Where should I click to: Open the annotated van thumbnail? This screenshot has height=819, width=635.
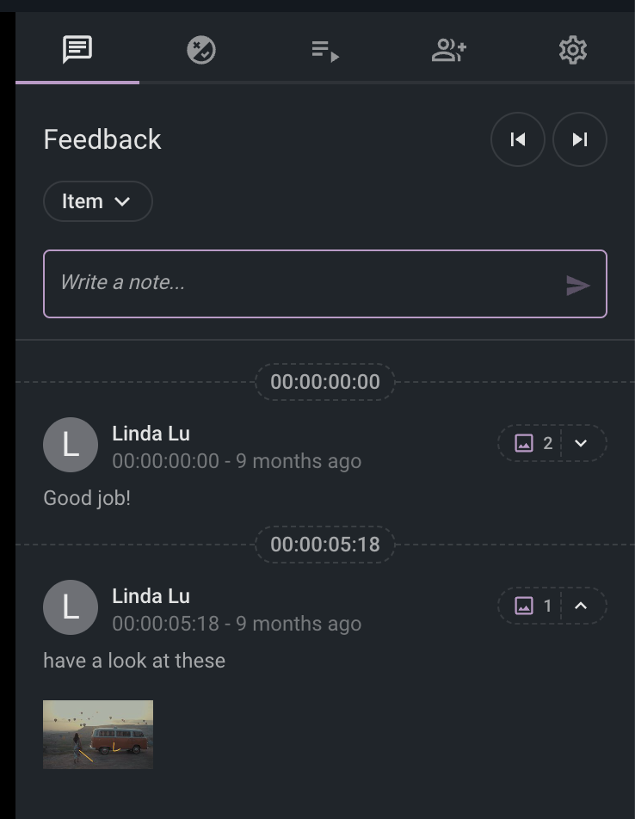pos(98,735)
